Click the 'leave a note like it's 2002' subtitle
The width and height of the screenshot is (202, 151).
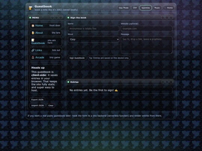[56, 10]
